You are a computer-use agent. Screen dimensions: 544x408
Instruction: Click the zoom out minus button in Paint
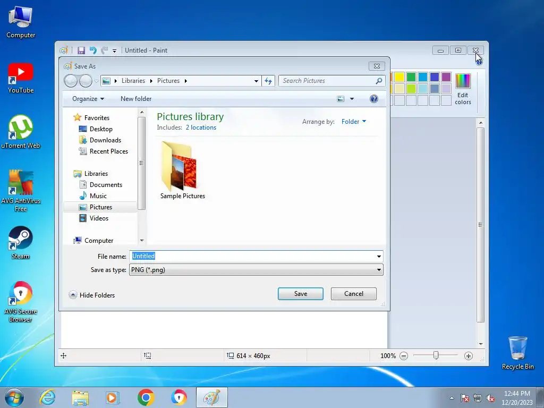[404, 356]
